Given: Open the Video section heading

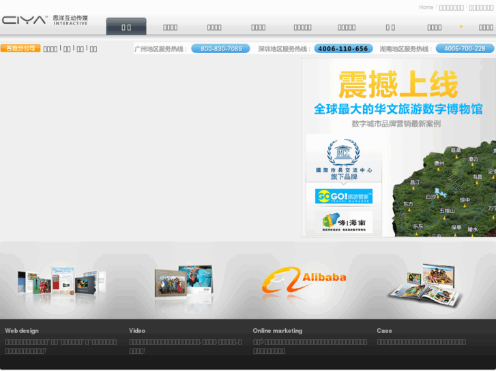Looking at the screenshot, I should click(137, 331).
